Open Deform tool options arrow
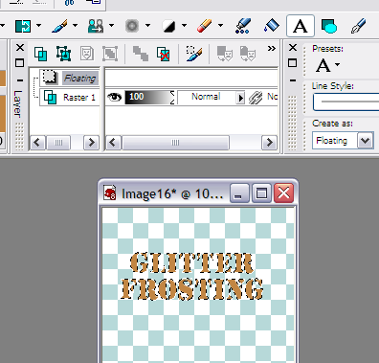379x363 pixels. coord(38,26)
